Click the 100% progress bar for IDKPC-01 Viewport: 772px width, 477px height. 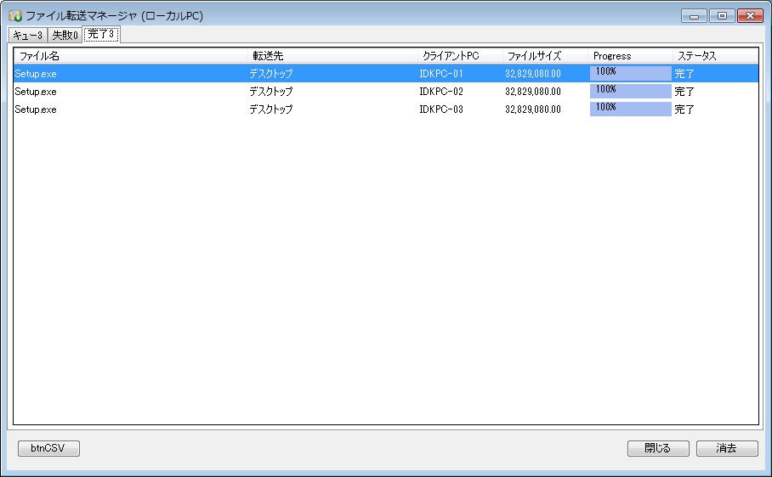click(x=630, y=74)
